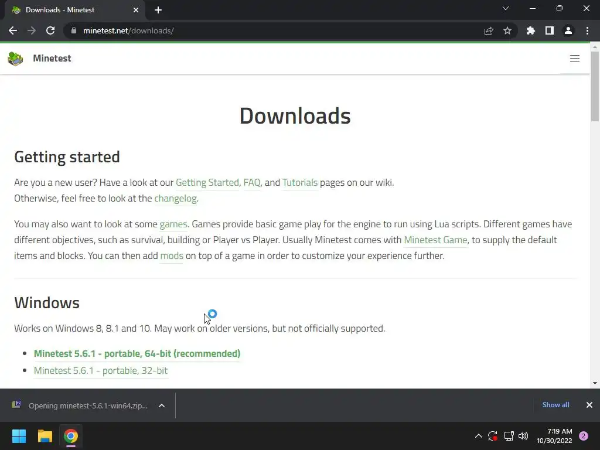Bookmark this page with the star icon
This screenshot has width=600, height=450.
[x=507, y=30]
